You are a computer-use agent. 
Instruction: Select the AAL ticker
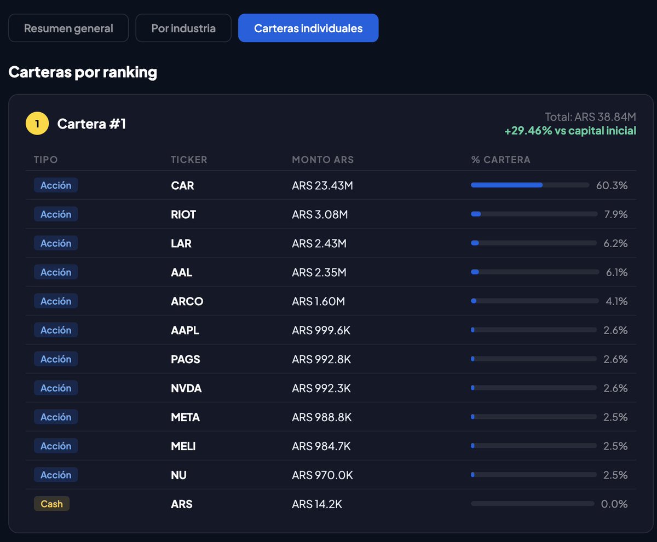pos(182,272)
